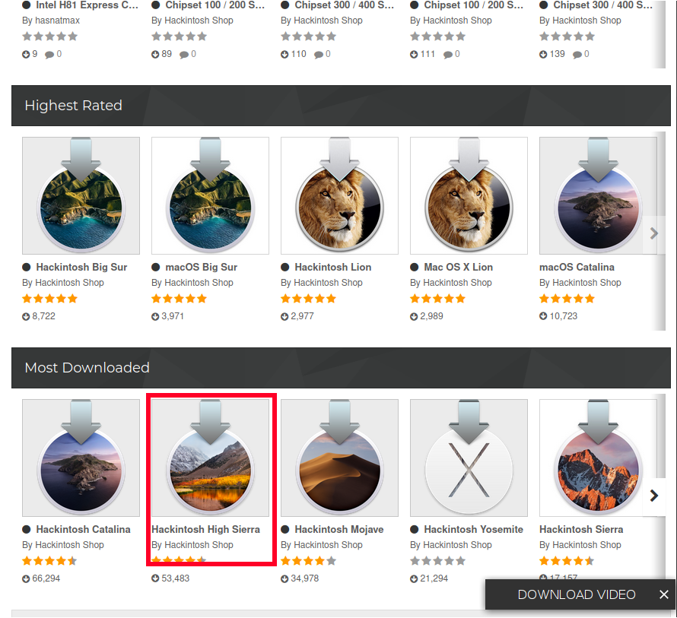Open the Mac OS X Lion image
677x618 pixels.
[469, 196]
